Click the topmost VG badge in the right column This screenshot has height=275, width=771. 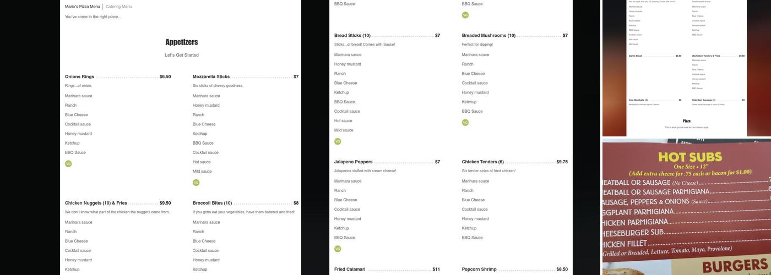[x=465, y=15]
